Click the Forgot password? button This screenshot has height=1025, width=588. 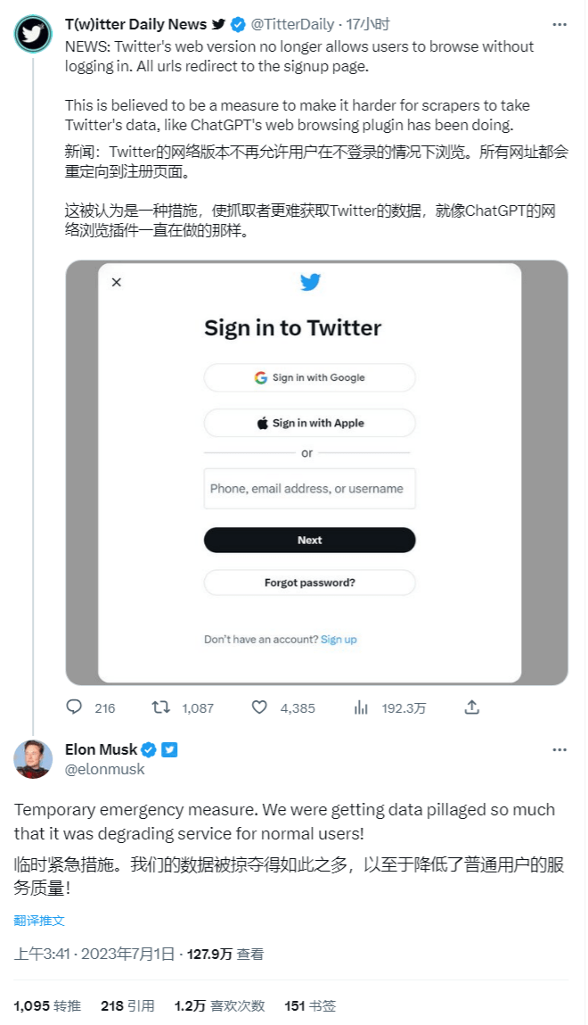point(310,583)
